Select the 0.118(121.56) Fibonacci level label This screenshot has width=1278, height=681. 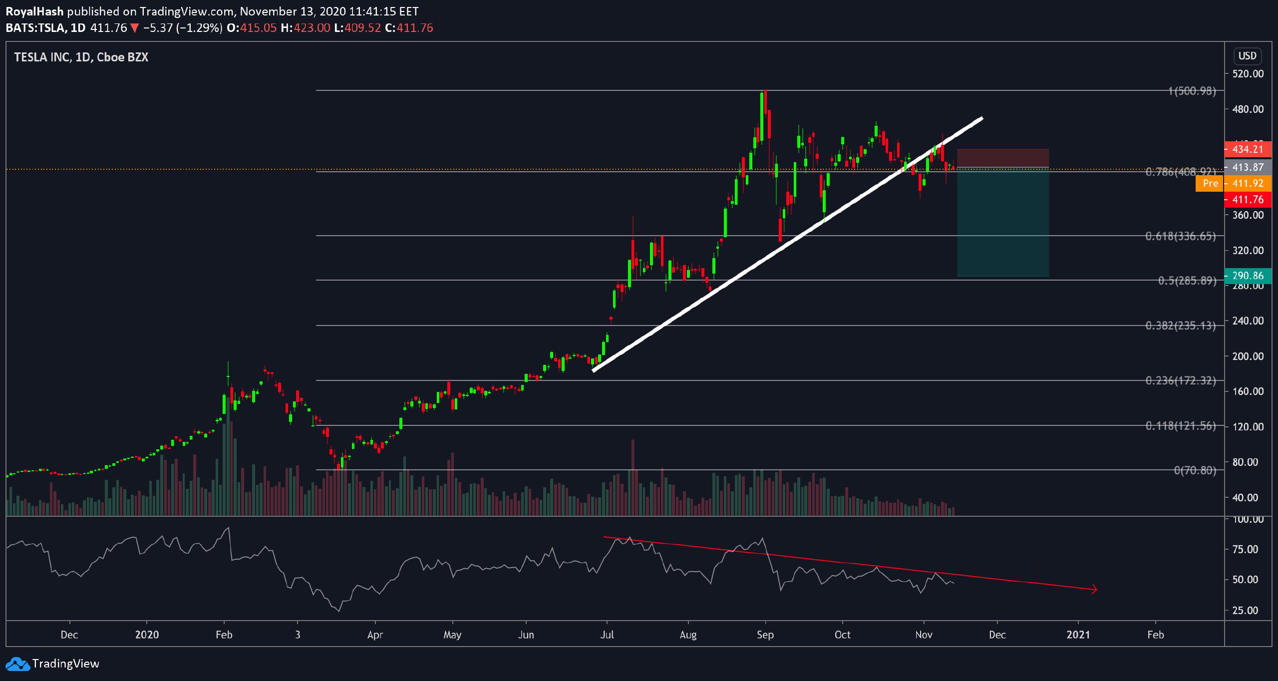pos(1181,426)
